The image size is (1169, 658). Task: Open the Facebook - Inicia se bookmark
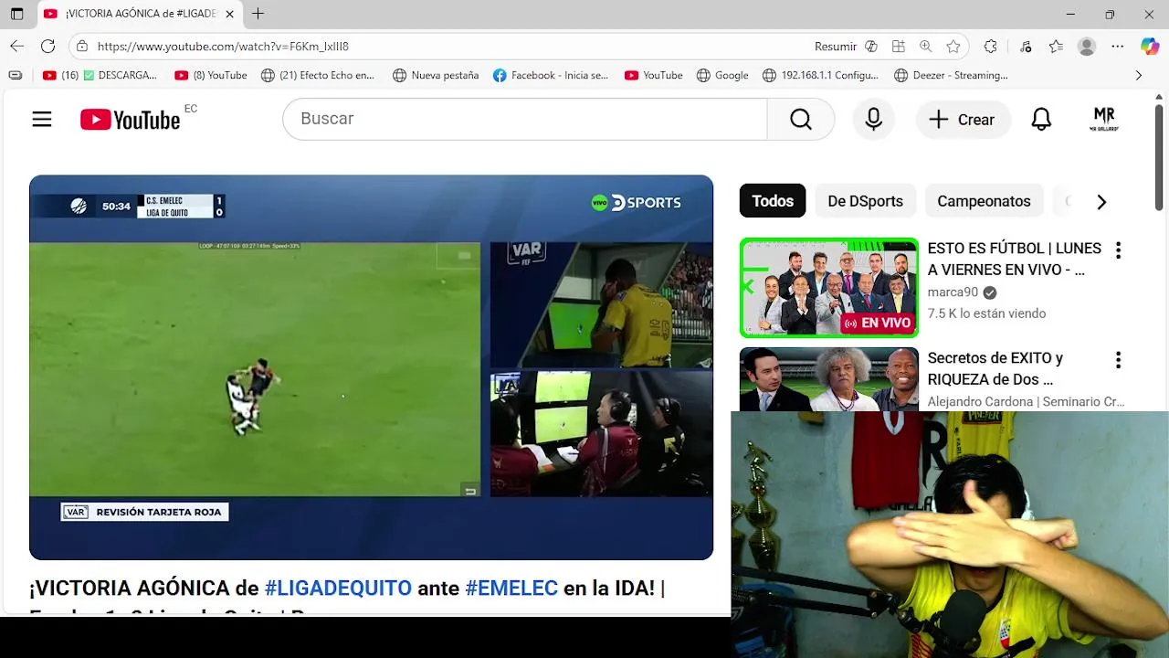(x=551, y=75)
